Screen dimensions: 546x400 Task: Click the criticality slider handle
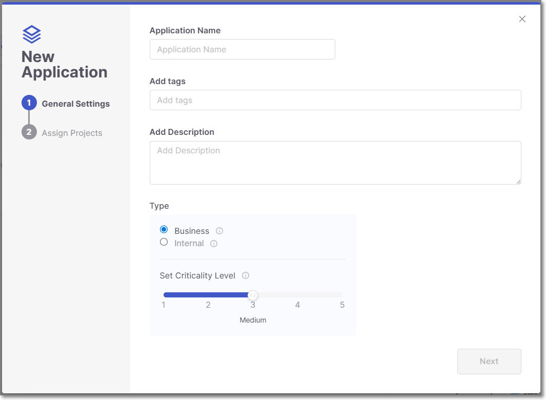(253, 294)
